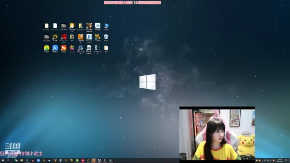Screen dimensions: 290x163
Task: Select the IMG_0075 image file
Action: tap(64, 26)
